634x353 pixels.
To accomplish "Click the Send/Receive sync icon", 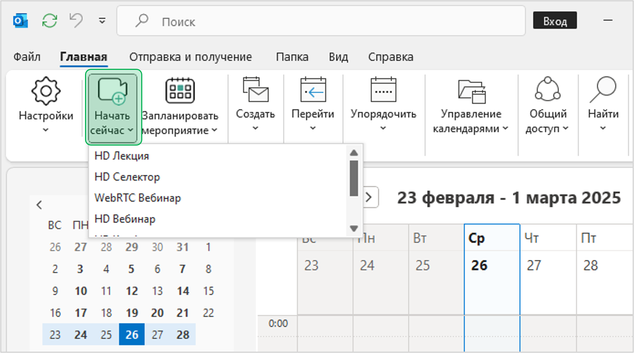I will tap(50, 21).
